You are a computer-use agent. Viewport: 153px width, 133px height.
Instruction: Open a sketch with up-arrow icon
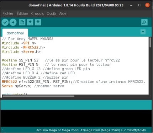tap(30, 22)
